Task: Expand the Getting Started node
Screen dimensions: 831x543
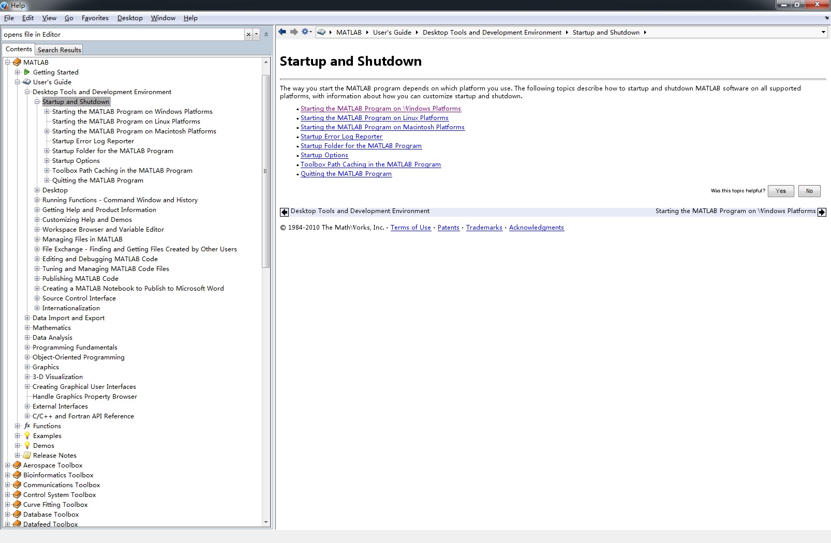Action: [18, 72]
